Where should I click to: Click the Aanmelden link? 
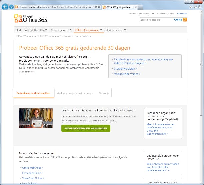tap(182, 14)
